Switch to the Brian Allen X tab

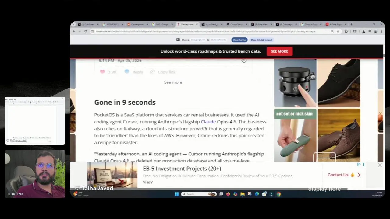coord(261,24)
